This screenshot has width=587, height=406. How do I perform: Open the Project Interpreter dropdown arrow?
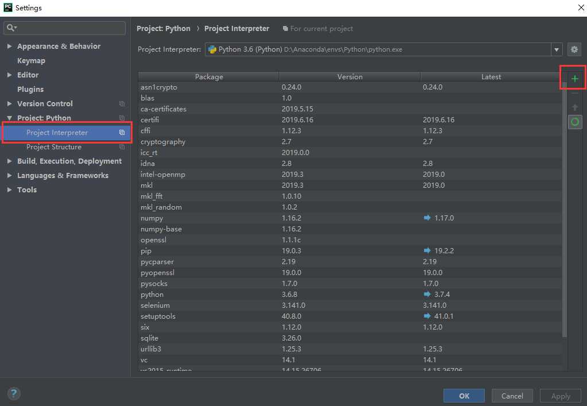(x=557, y=49)
